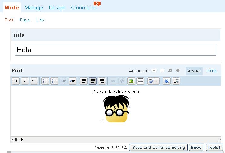225x153 pixels.
Task: Click the Publish button
Action: pos(214,147)
